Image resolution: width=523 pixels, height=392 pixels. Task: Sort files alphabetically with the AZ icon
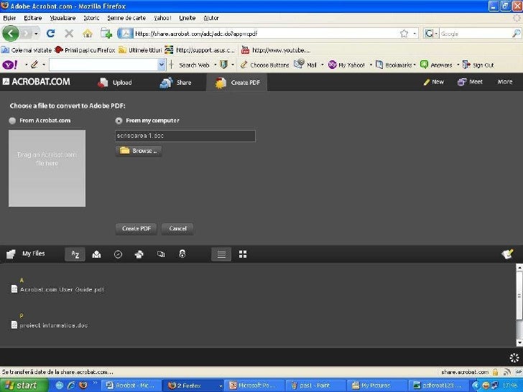click(75, 254)
